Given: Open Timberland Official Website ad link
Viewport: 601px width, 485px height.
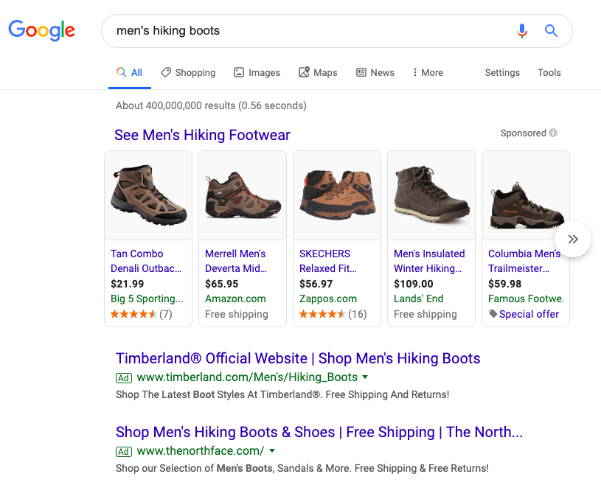Looking at the screenshot, I should coord(298,358).
